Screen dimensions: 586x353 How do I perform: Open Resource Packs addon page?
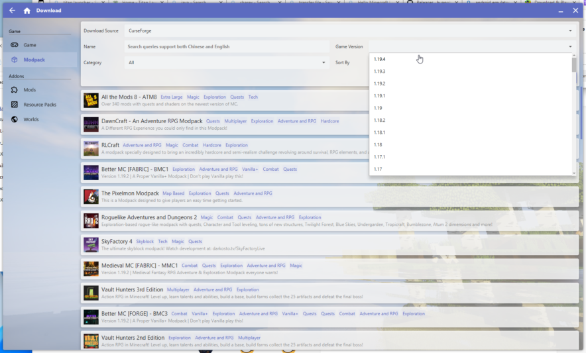[x=40, y=105]
